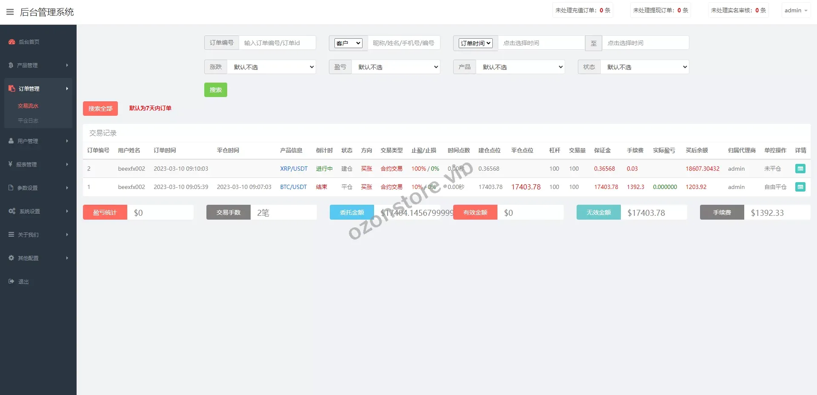Click the 系统设置 gears icon in sidebar
The height and width of the screenshot is (395, 817).
pyautogui.click(x=12, y=211)
